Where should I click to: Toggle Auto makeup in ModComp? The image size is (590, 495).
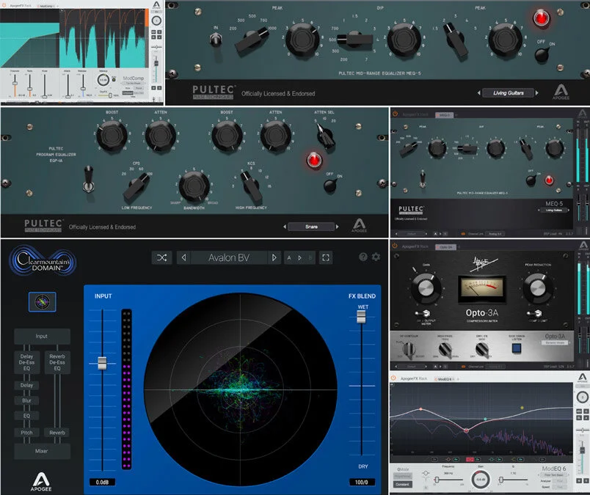(114, 79)
